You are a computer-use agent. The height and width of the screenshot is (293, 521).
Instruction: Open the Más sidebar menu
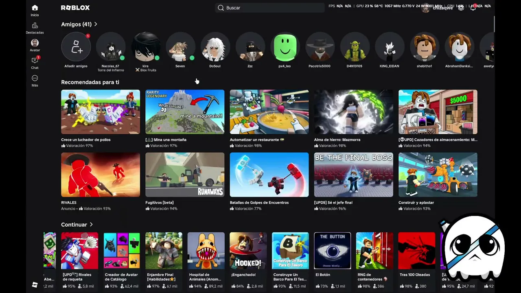(35, 81)
